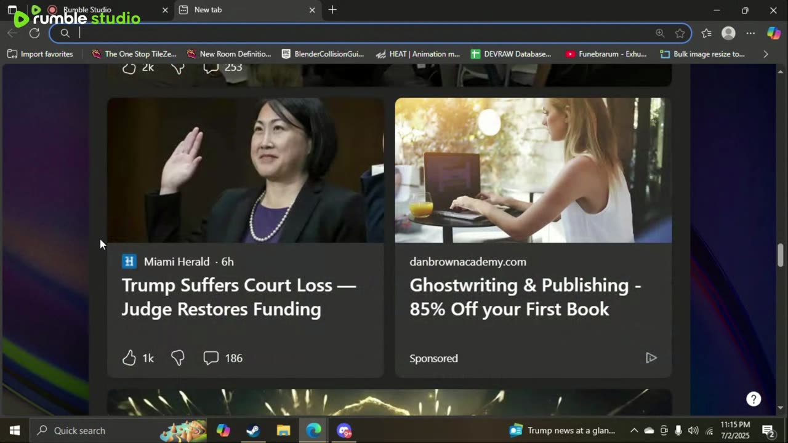Screen dimensions: 788x443
Task: Open a new browser tab with plus button
Action: 332,10
